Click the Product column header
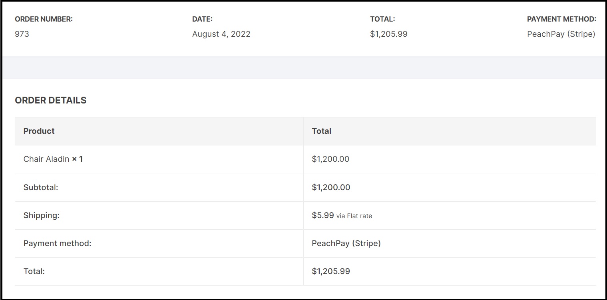This screenshot has width=607, height=300. [x=39, y=131]
